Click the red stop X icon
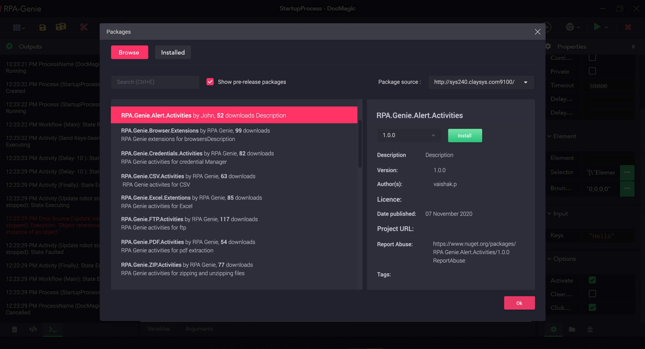 [628, 27]
